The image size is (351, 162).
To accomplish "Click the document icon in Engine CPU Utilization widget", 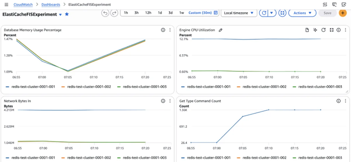I will coord(307,30).
